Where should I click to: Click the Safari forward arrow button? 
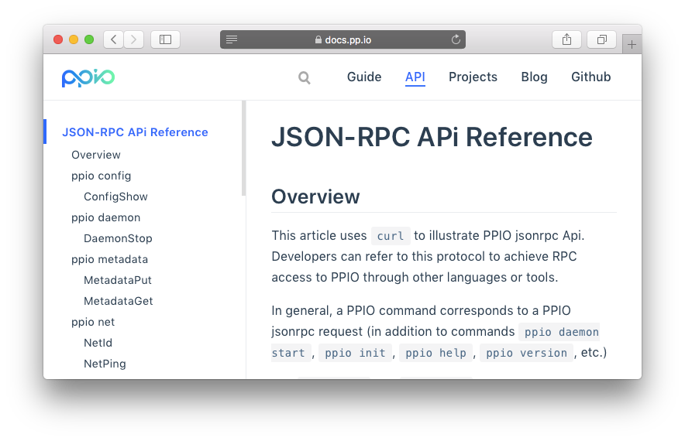(134, 39)
